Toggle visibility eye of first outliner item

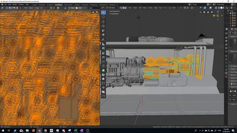click(235, 13)
